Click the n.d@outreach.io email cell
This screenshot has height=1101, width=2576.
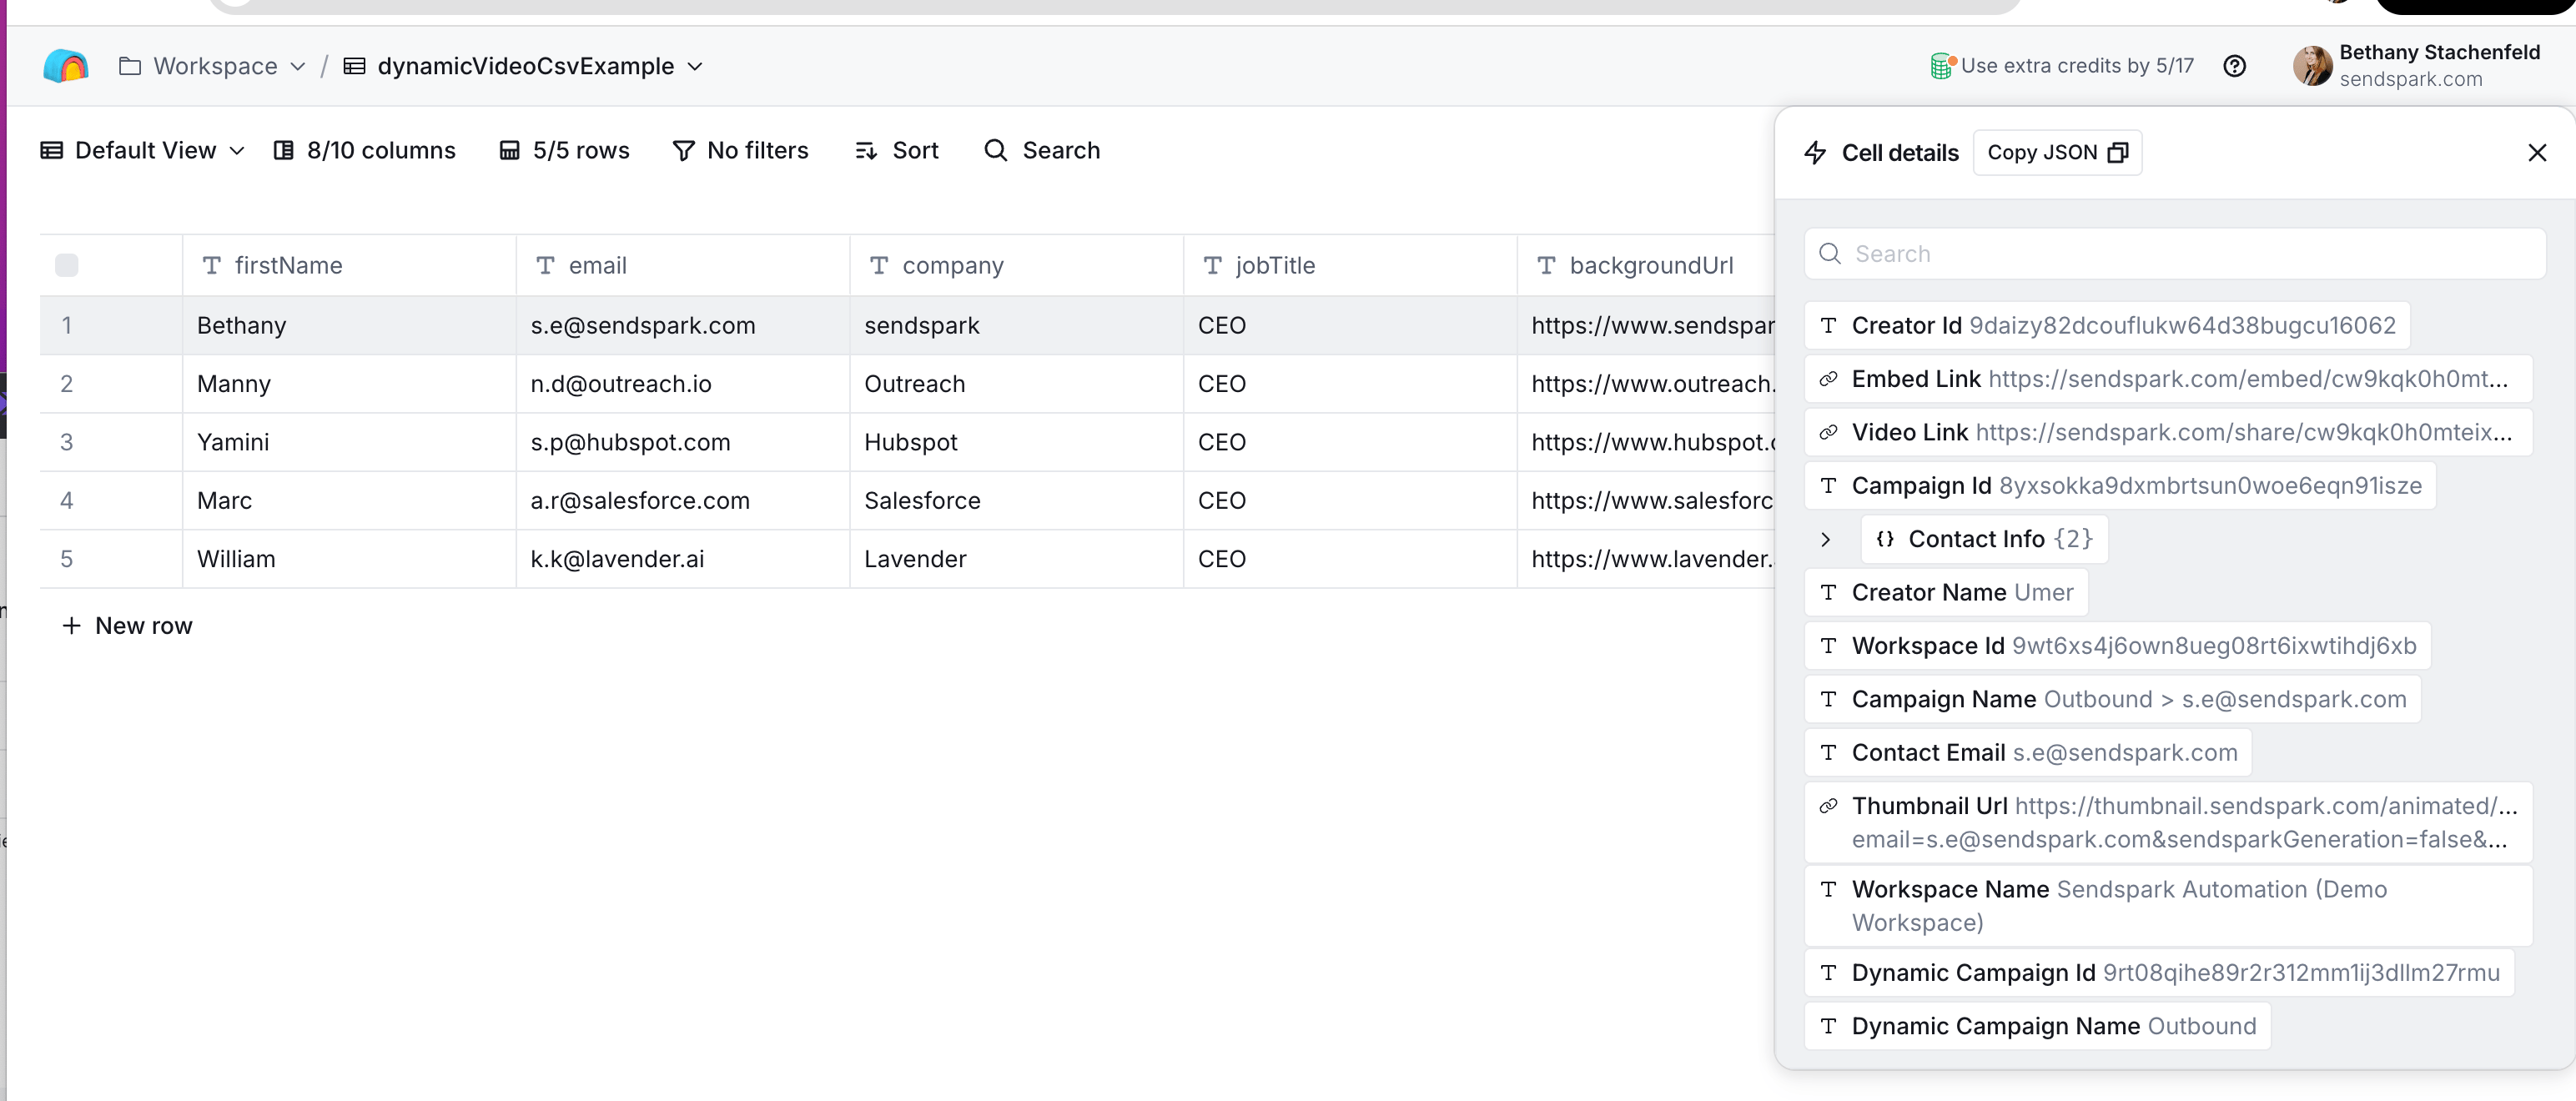point(683,384)
